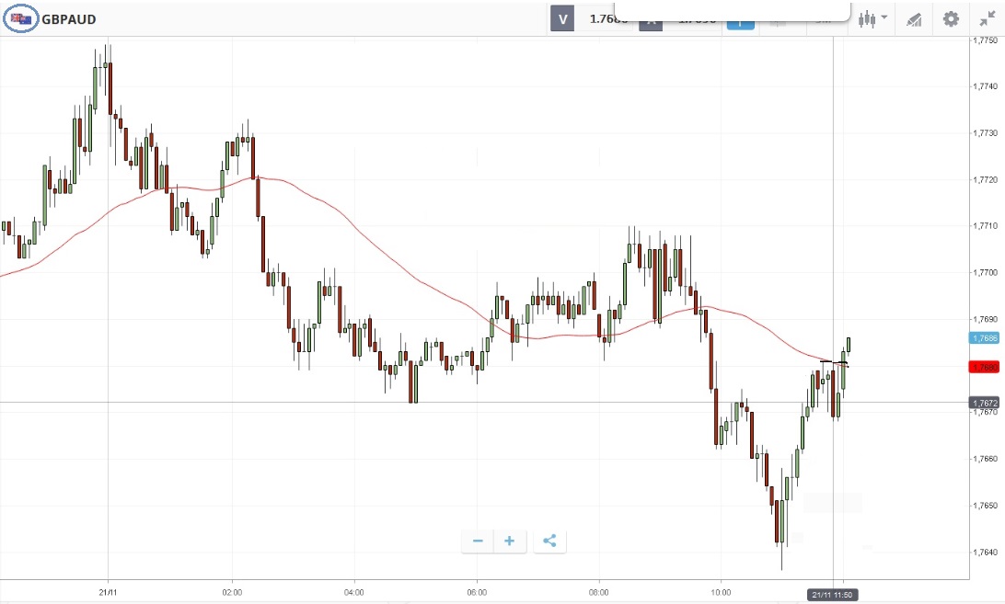The height and width of the screenshot is (604, 1005).
Task: Click the blue highlighted toolbar button
Action: (740, 22)
